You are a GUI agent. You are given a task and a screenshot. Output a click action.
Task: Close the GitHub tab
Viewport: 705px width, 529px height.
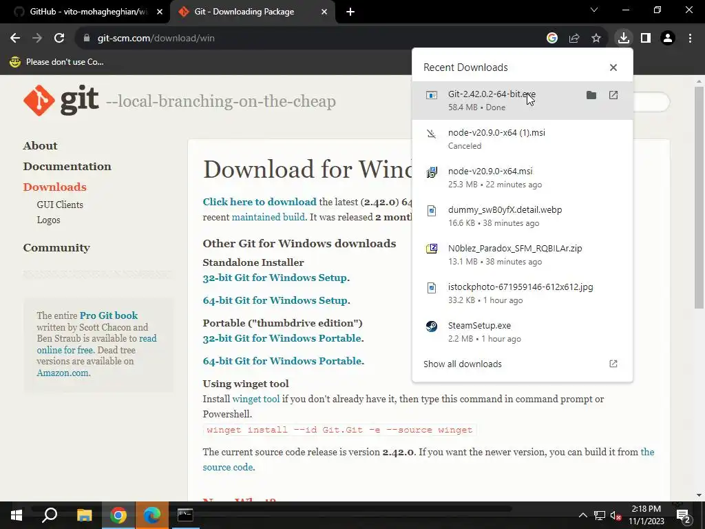(160, 12)
